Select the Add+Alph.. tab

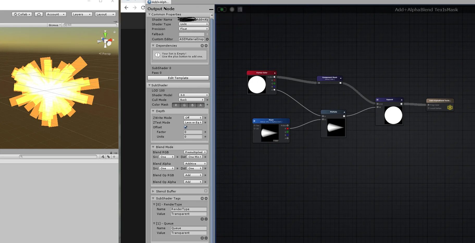(158, 2)
